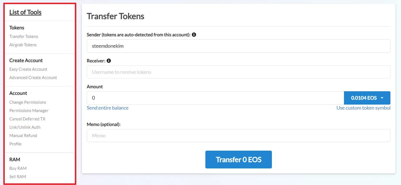Click Use custom token symbol link
Screen dimensions: 401x185
tap(363, 108)
